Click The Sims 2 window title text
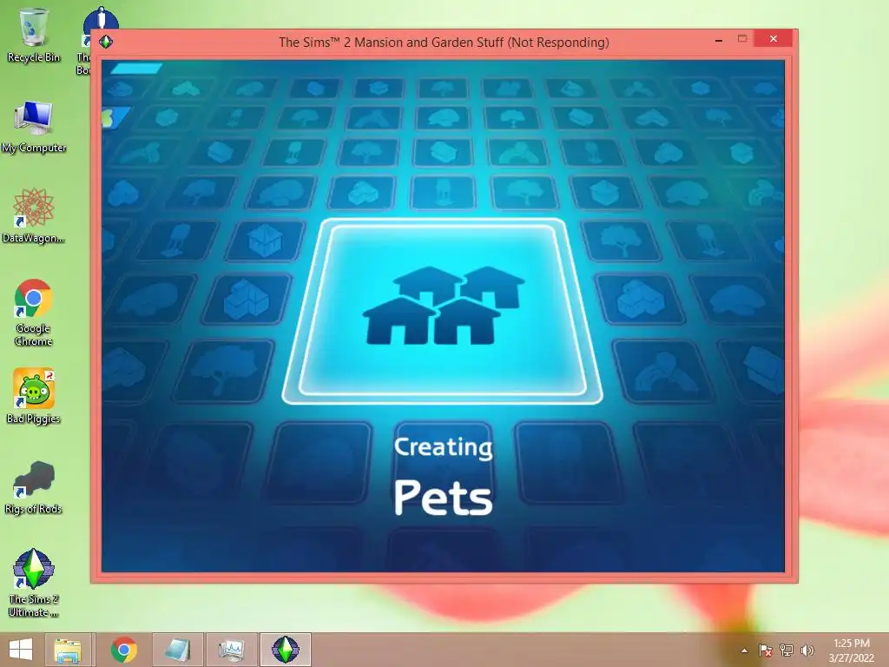This screenshot has height=667, width=889. pyautogui.click(x=444, y=43)
